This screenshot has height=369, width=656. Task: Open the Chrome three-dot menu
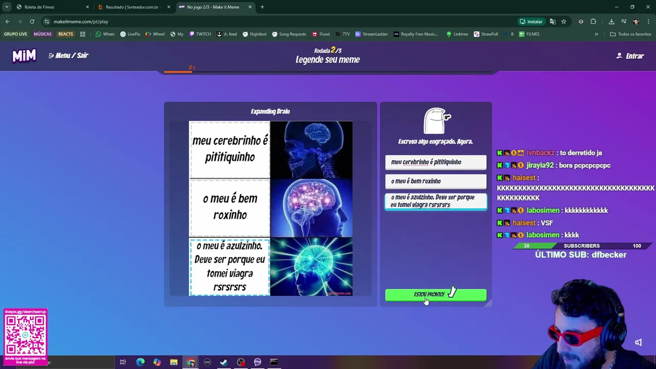[648, 22]
